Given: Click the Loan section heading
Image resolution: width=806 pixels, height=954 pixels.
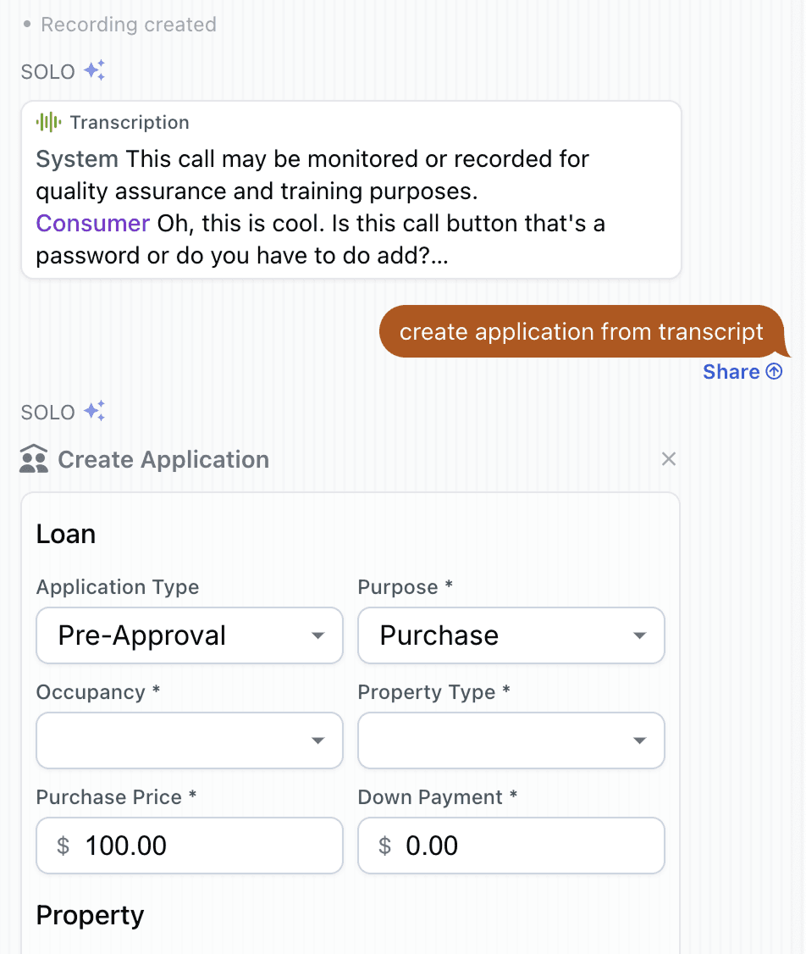Looking at the screenshot, I should point(65,534).
